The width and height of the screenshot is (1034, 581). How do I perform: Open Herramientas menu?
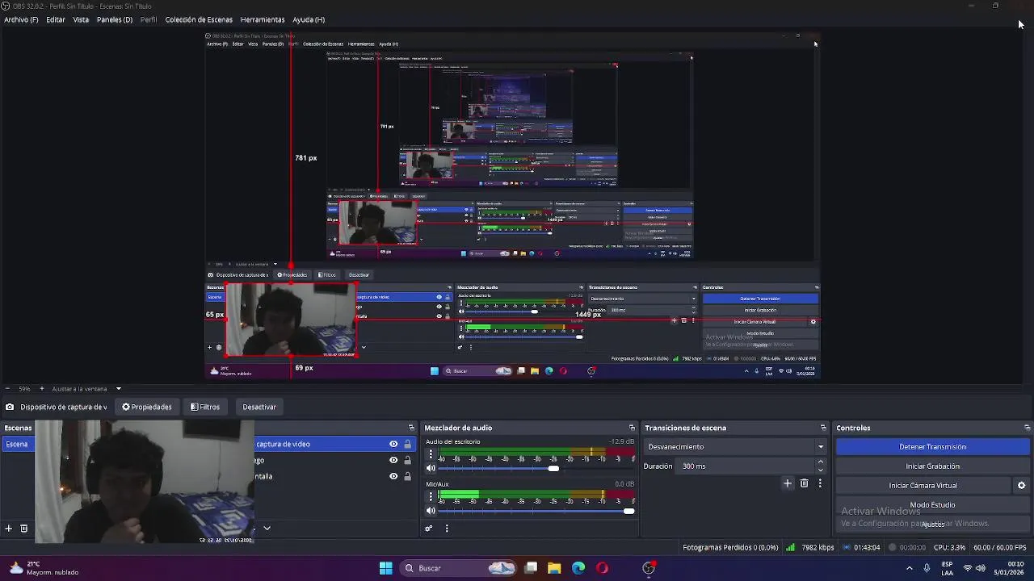point(263,19)
